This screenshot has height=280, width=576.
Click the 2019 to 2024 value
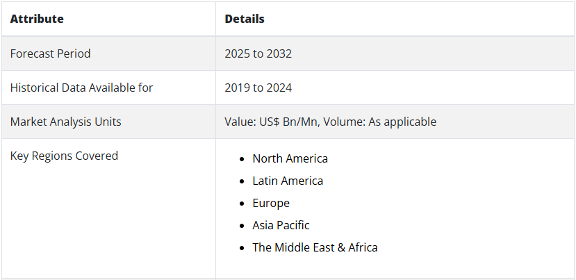pyautogui.click(x=258, y=88)
